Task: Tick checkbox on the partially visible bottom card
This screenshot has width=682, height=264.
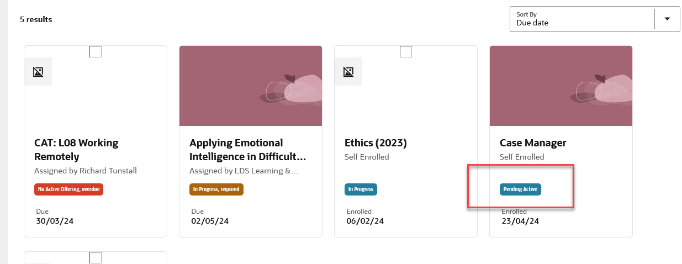Action: coord(96,257)
